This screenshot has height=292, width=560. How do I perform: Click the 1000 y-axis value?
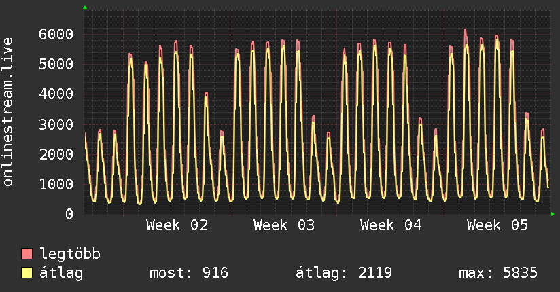point(56,185)
